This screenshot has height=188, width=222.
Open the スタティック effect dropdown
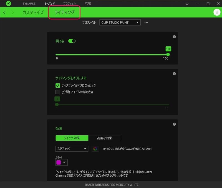(x=72, y=149)
